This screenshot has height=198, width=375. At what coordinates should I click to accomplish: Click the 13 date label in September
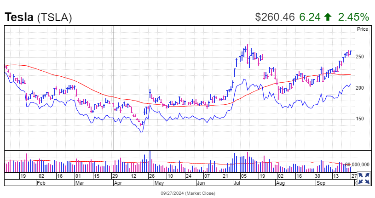pyautogui.click(x=336, y=176)
